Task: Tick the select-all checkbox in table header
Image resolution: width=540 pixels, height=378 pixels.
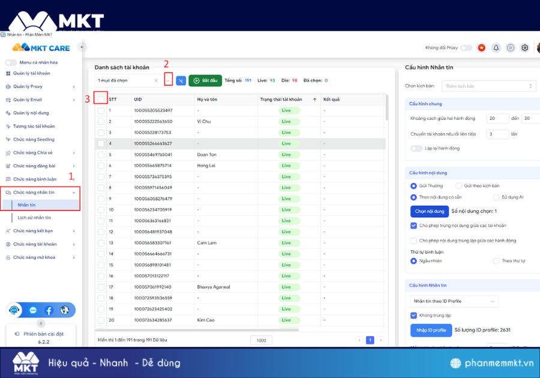Action: 101,99
